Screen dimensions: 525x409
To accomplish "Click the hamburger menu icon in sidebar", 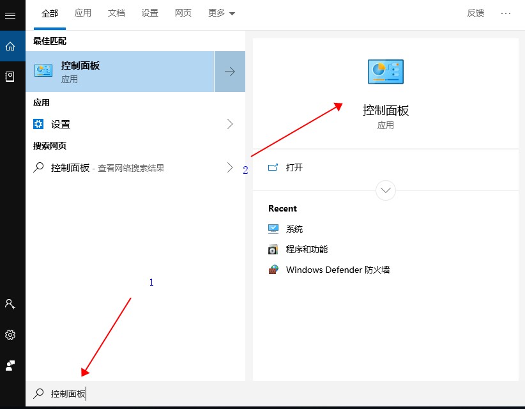I will click(x=10, y=15).
